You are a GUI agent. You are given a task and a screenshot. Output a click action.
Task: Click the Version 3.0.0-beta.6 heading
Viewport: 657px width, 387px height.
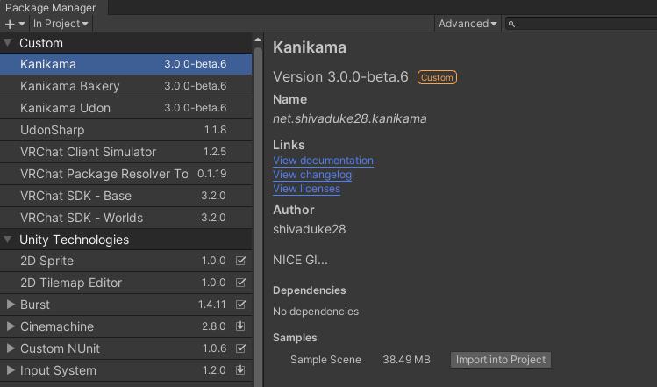[340, 77]
